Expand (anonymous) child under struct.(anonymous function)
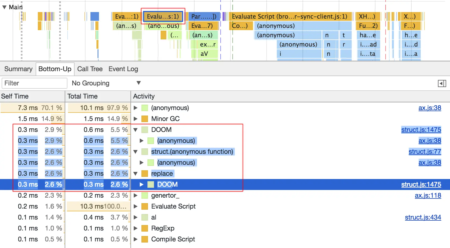This screenshot has width=450, height=248. [x=141, y=163]
